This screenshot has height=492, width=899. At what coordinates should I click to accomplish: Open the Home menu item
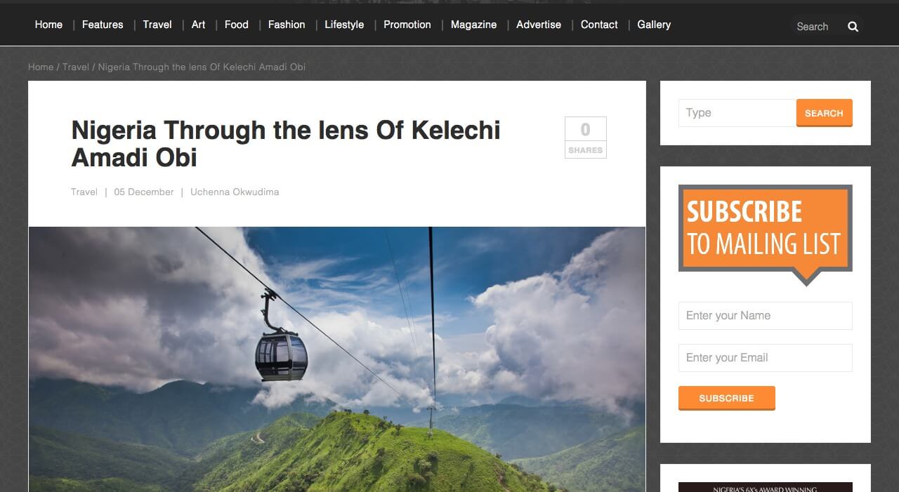coord(48,25)
